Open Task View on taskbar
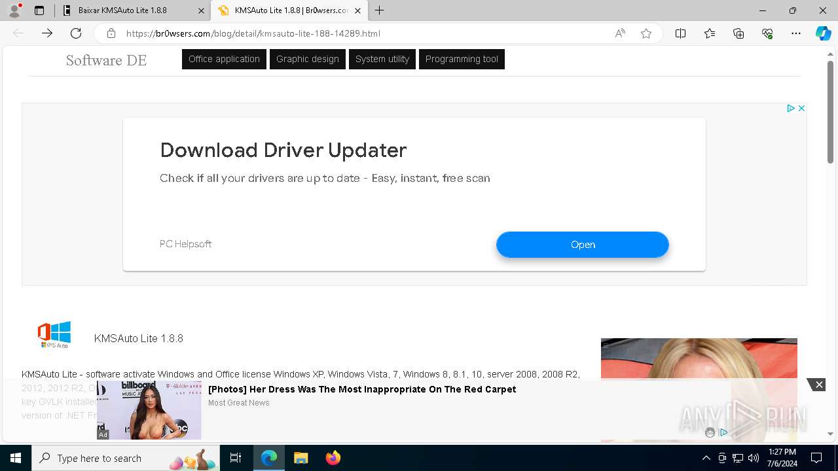Screen dimensions: 838x471 [236, 458]
